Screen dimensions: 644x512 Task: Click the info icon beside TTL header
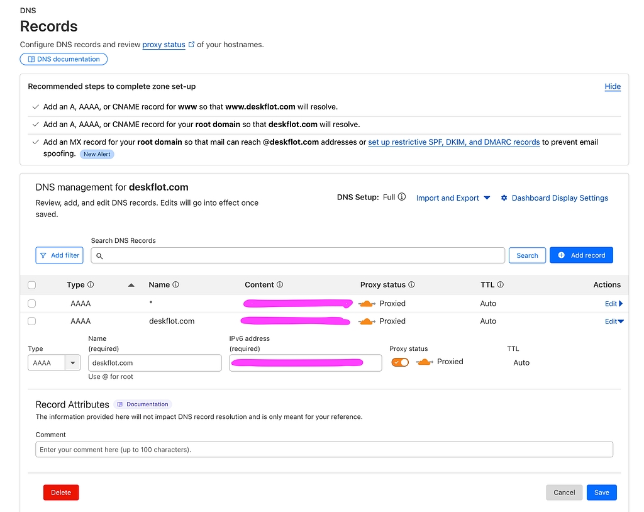click(x=500, y=284)
